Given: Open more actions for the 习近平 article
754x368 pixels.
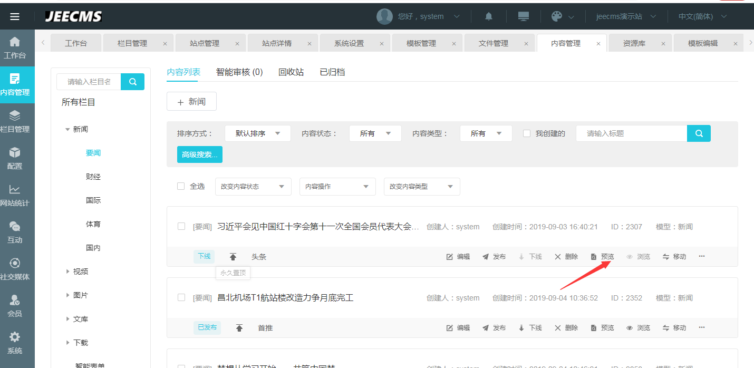Looking at the screenshot, I should 702,256.
